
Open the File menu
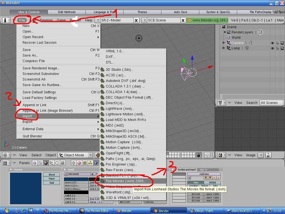[x=22, y=20]
